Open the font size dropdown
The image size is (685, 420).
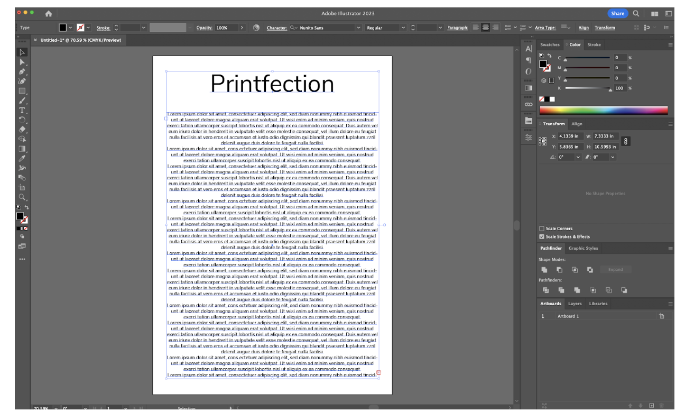(x=440, y=28)
